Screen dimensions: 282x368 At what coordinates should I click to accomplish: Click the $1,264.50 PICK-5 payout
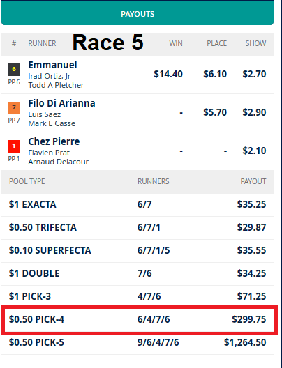click(245, 342)
